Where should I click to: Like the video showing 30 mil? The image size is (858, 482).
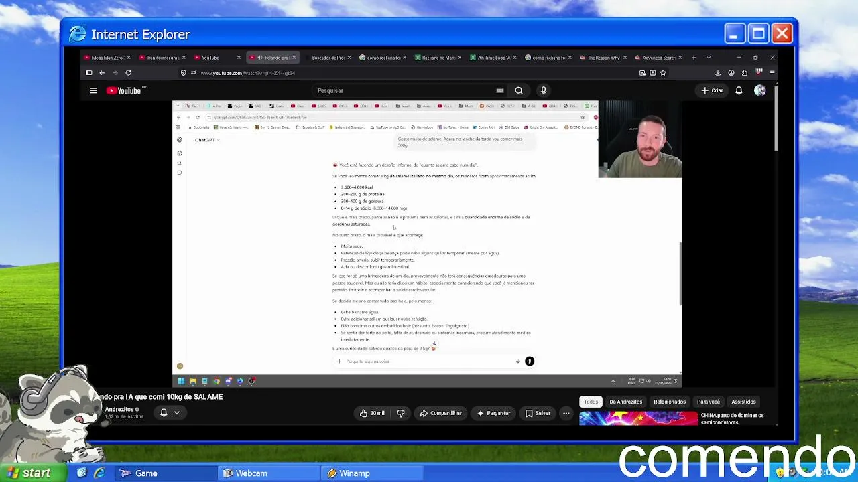(372, 413)
